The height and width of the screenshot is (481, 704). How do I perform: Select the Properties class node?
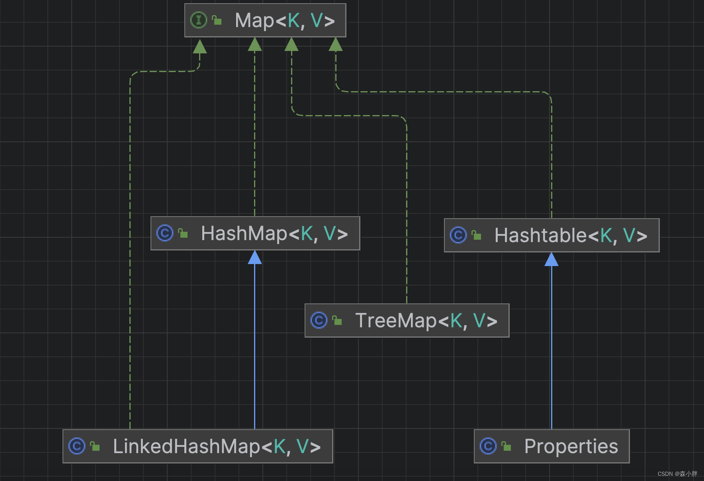(x=551, y=446)
